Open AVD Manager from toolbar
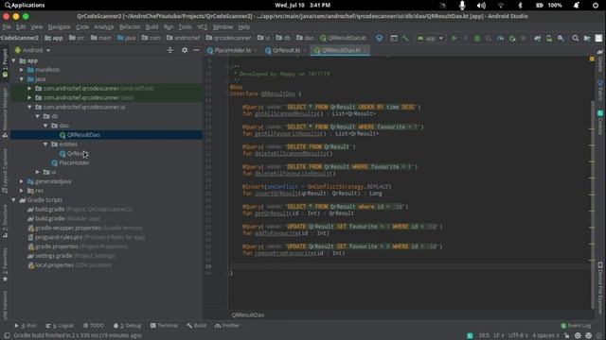The height and width of the screenshot is (340, 606). point(549,38)
